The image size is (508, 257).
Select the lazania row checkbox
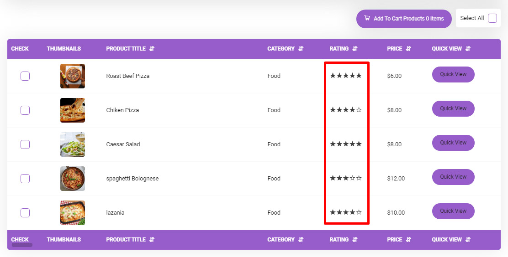[25, 213]
